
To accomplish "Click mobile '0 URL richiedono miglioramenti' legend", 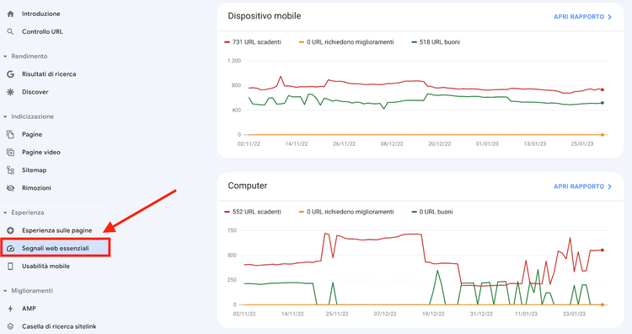I will pos(346,42).
